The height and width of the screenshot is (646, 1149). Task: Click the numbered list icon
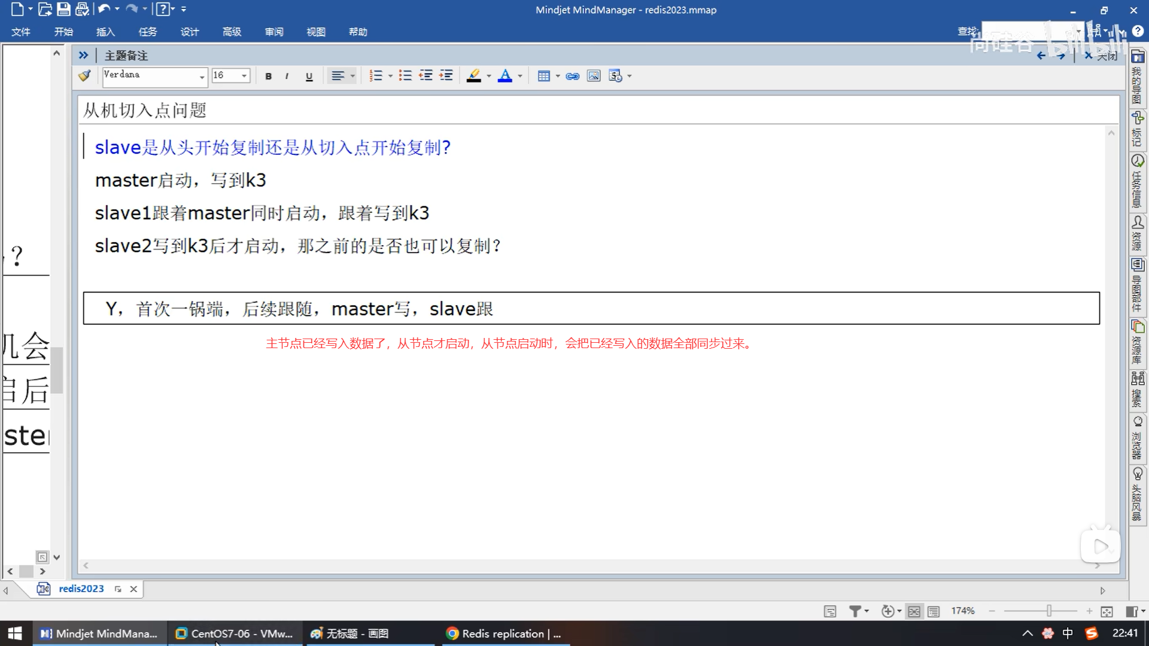(376, 76)
